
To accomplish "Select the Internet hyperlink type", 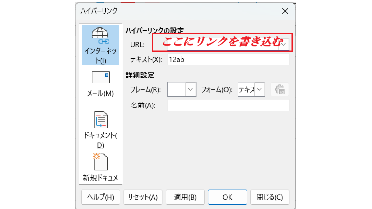I will point(101,45).
